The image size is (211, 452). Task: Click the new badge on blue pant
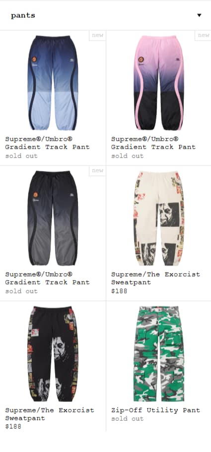coord(97,36)
